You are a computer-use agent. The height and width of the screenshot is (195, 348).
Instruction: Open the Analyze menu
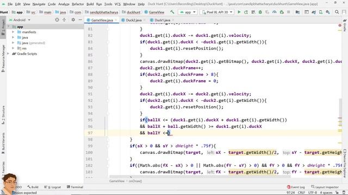tap(64, 4)
